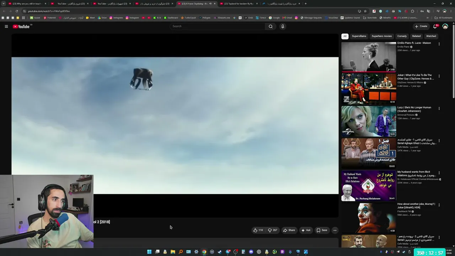Open the Lucy Scarlett Johansson thumbnail
This screenshot has height=256, width=455.
pyautogui.click(x=369, y=121)
